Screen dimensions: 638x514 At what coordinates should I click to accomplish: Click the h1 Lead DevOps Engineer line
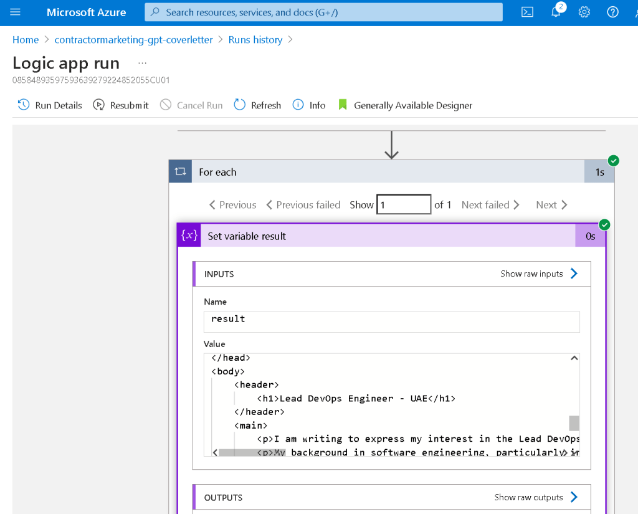click(x=356, y=398)
